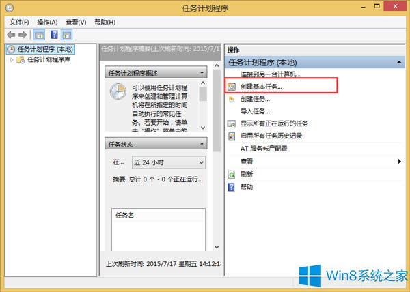The height and width of the screenshot is (292, 410).
Task: Click AT 服务帐户配置 action
Action: point(264,149)
